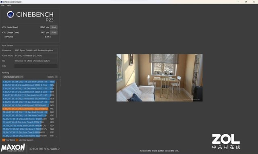Select the Ryzen 5 5500U ranking row
Viewport: 258px width, 154px height.
click(28, 136)
